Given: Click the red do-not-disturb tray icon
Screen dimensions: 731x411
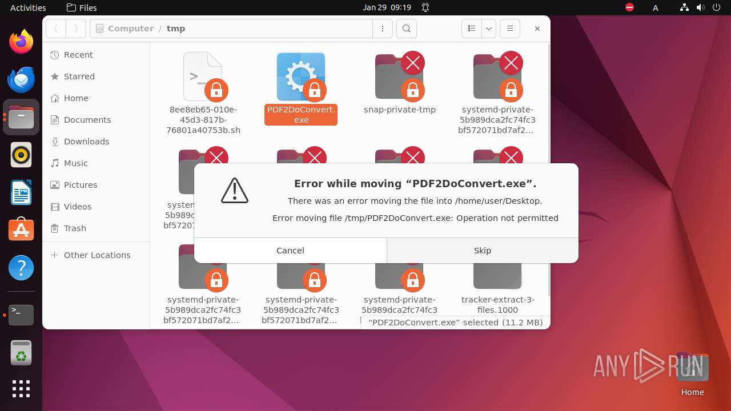Looking at the screenshot, I should [x=629, y=7].
